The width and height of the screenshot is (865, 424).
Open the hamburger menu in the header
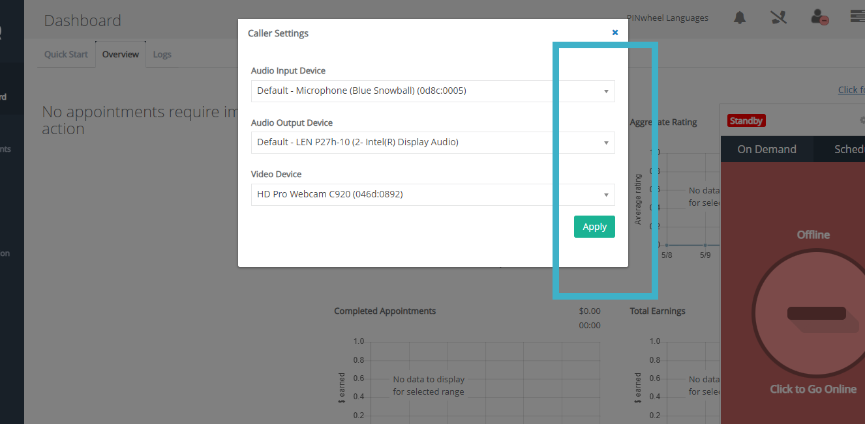click(858, 17)
